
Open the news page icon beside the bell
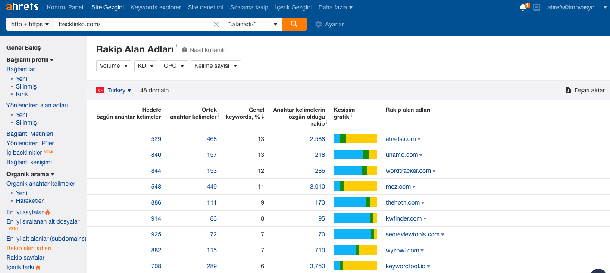(537, 7)
